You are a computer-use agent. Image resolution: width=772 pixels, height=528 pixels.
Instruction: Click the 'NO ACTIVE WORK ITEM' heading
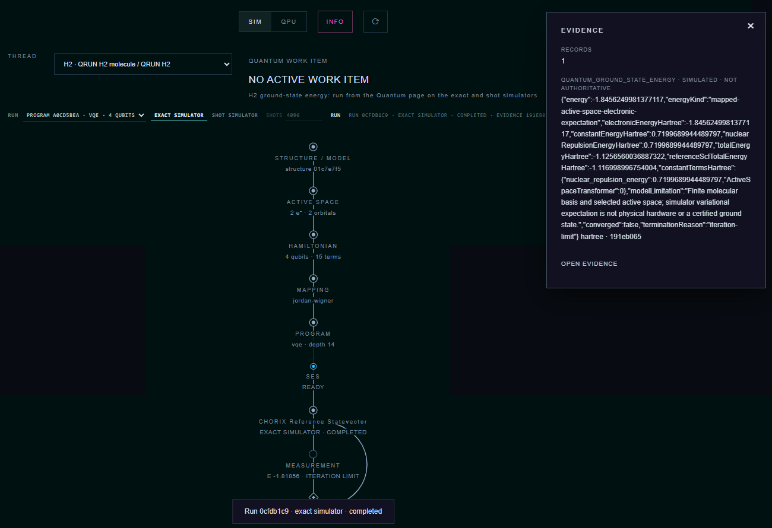309,79
